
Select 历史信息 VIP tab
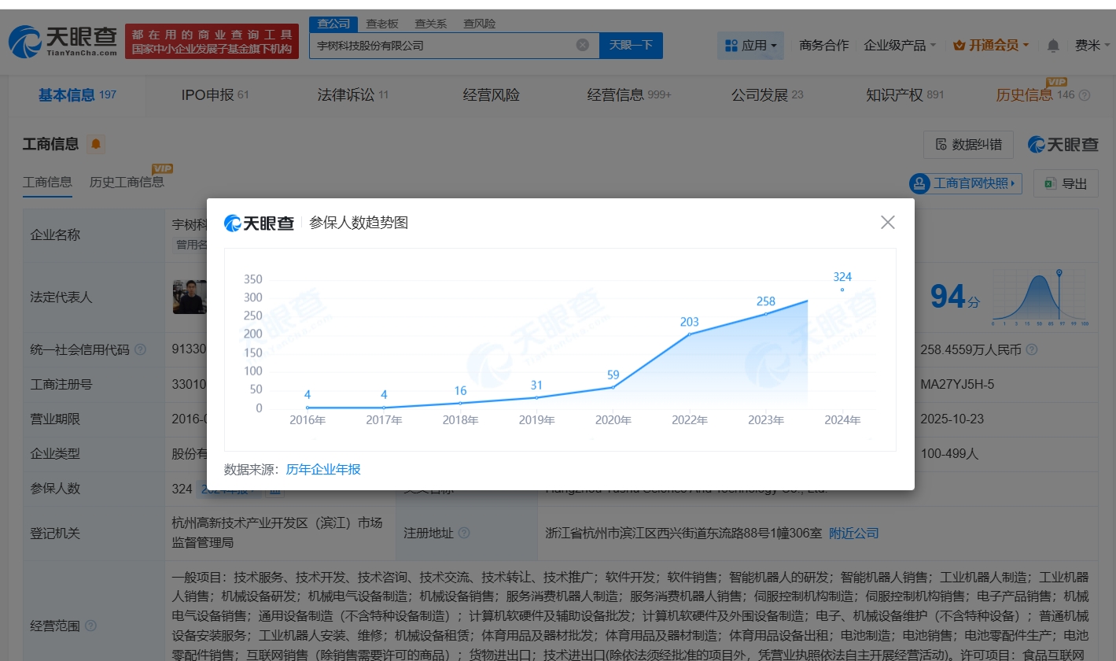coord(1034,95)
